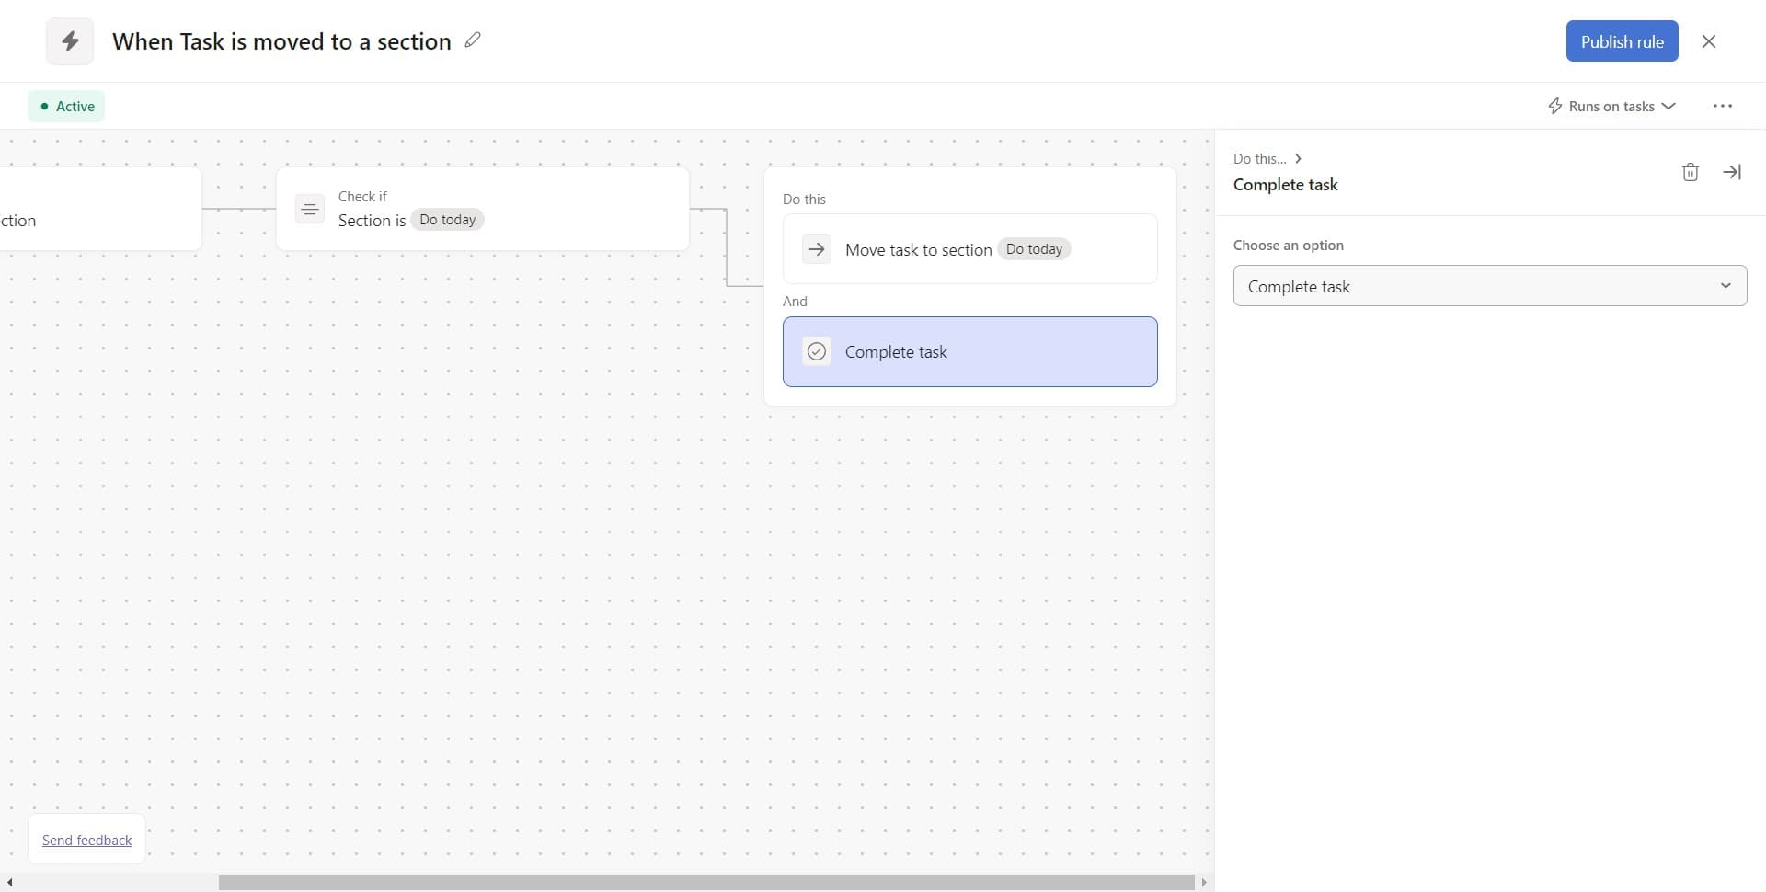This screenshot has width=1766, height=892.
Task: Click the arrow icon in Move task to section
Action: point(816,249)
